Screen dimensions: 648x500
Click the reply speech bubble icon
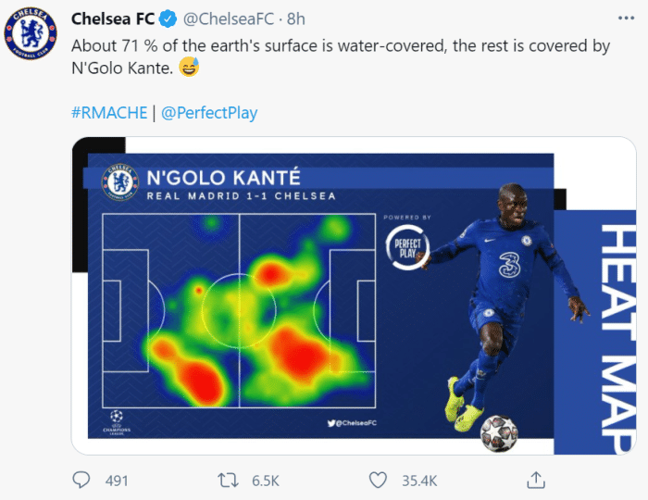[x=81, y=480]
